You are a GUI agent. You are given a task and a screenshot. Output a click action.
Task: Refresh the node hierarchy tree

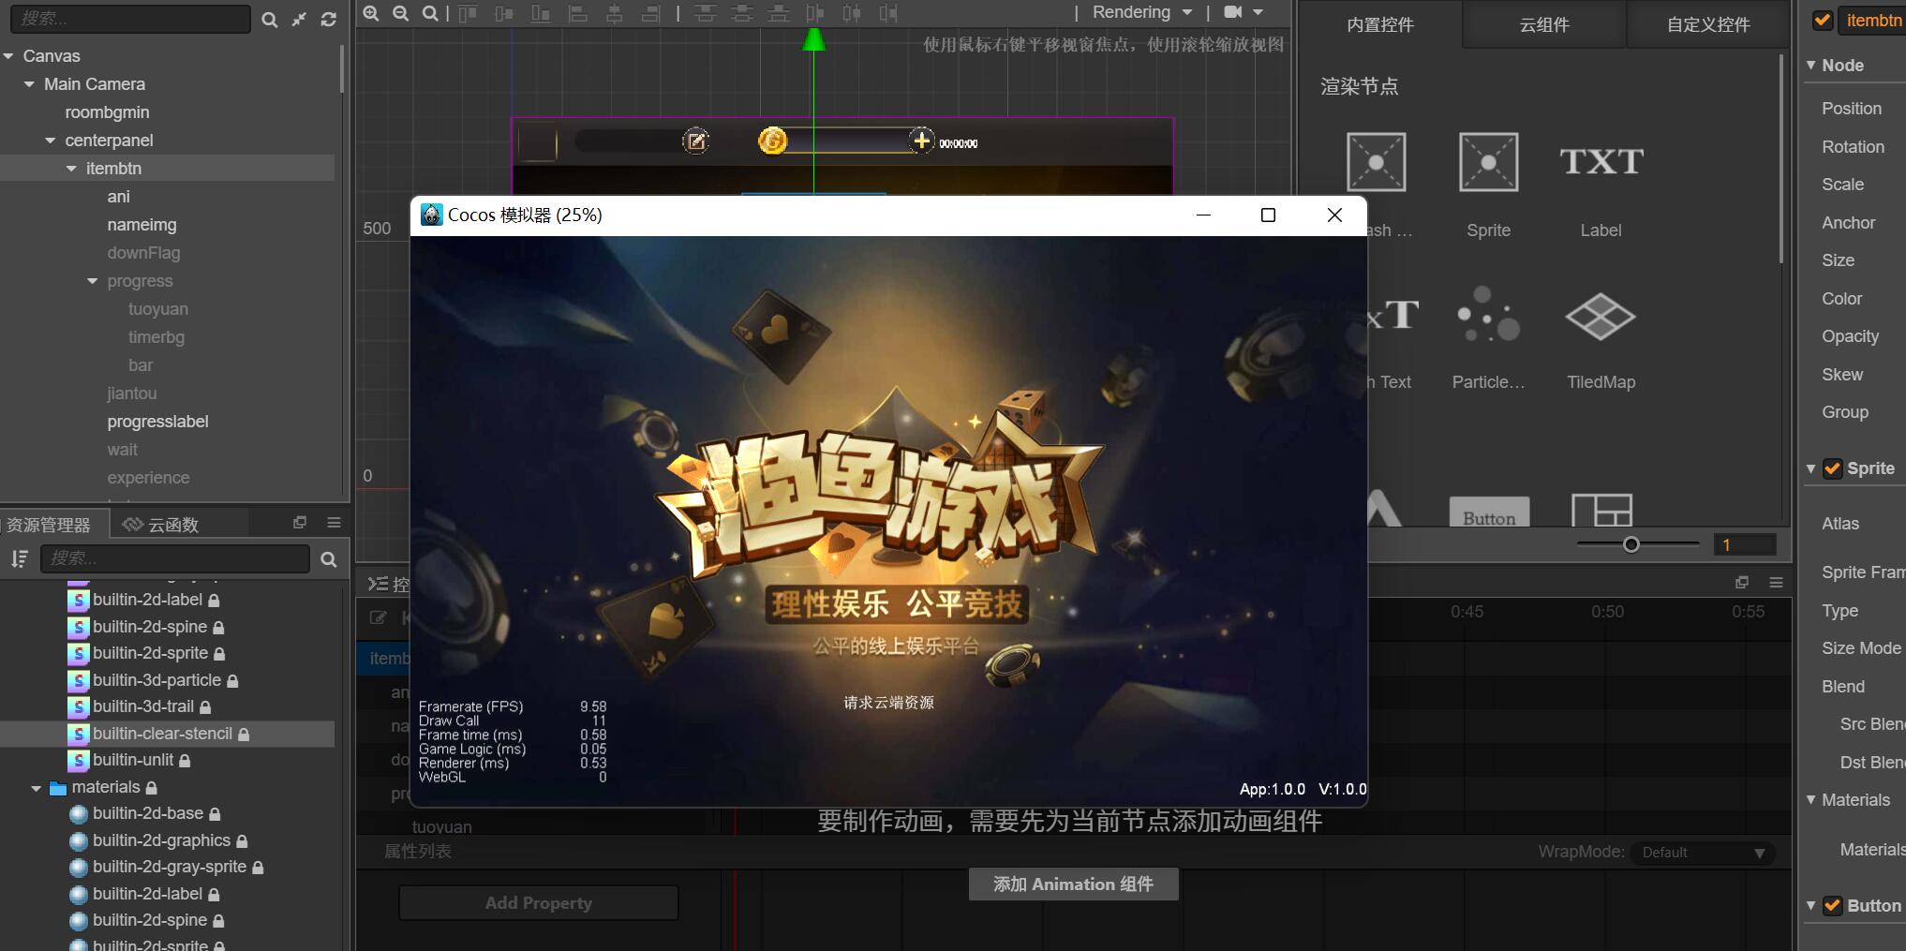point(329,20)
